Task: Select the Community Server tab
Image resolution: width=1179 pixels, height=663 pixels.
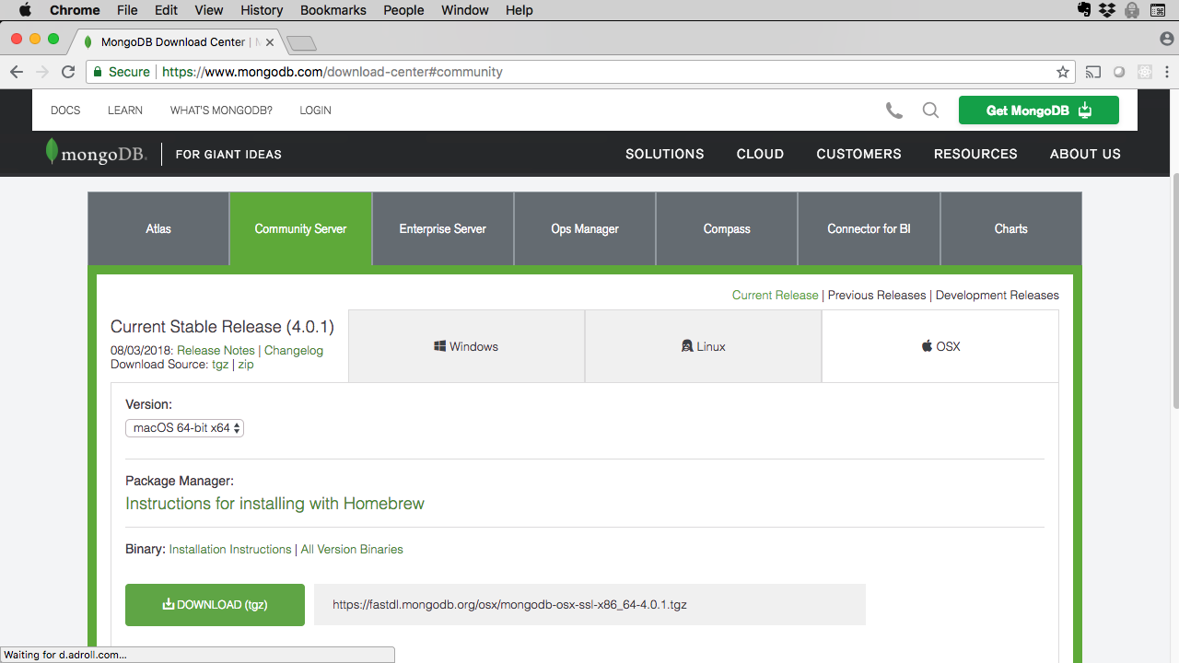Action: click(300, 228)
